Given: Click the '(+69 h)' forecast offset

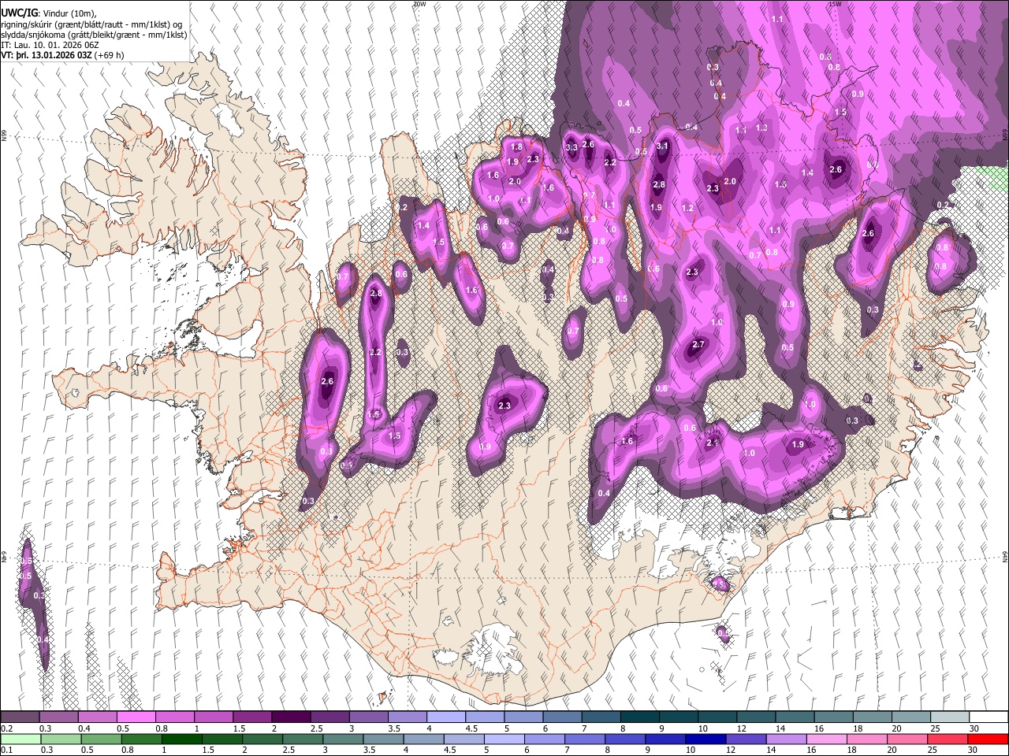Looking at the screenshot, I should click(x=108, y=56).
